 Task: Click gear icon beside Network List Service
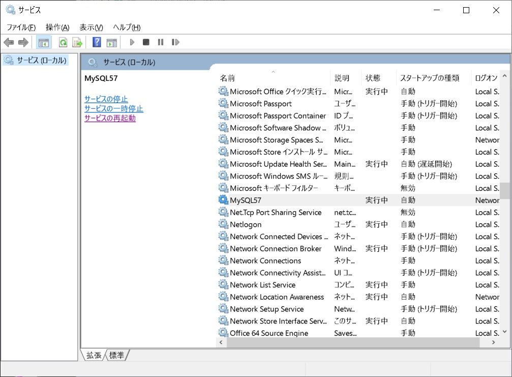(x=223, y=284)
